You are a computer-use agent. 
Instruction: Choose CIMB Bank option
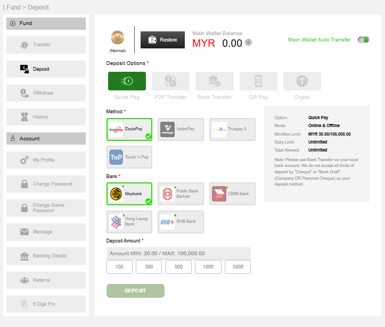pyautogui.click(x=232, y=194)
